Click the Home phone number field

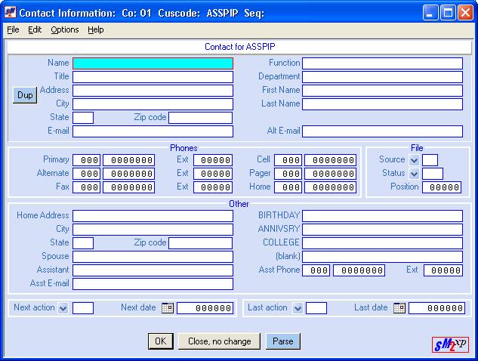pos(331,187)
